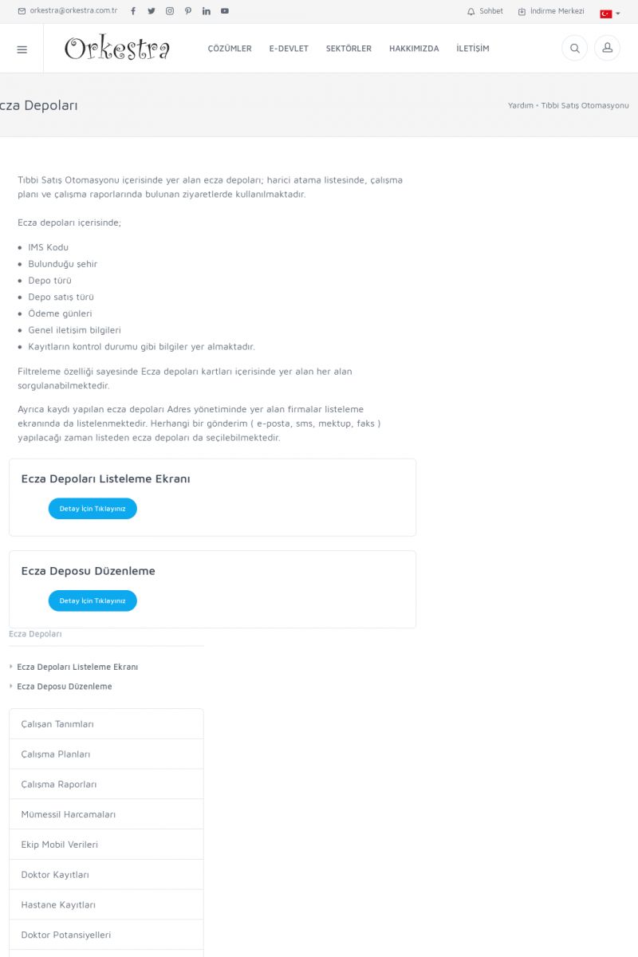Expand Ecza Deposu Düzenleme tree item

point(11,687)
